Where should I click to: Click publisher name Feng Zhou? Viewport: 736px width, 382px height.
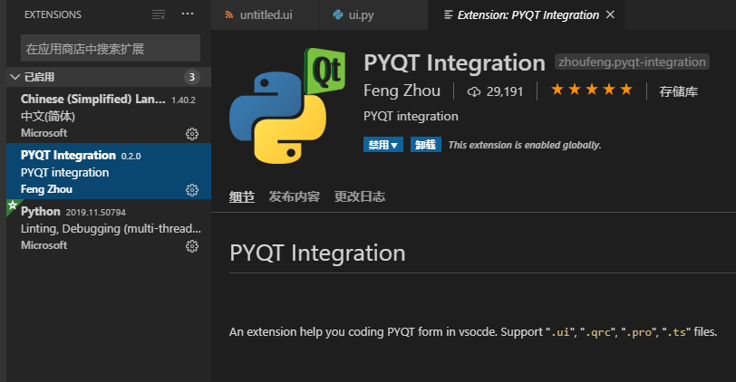click(402, 91)
